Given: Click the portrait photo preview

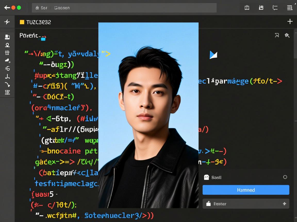Looking at the screenshot, I should coord(148,115).
